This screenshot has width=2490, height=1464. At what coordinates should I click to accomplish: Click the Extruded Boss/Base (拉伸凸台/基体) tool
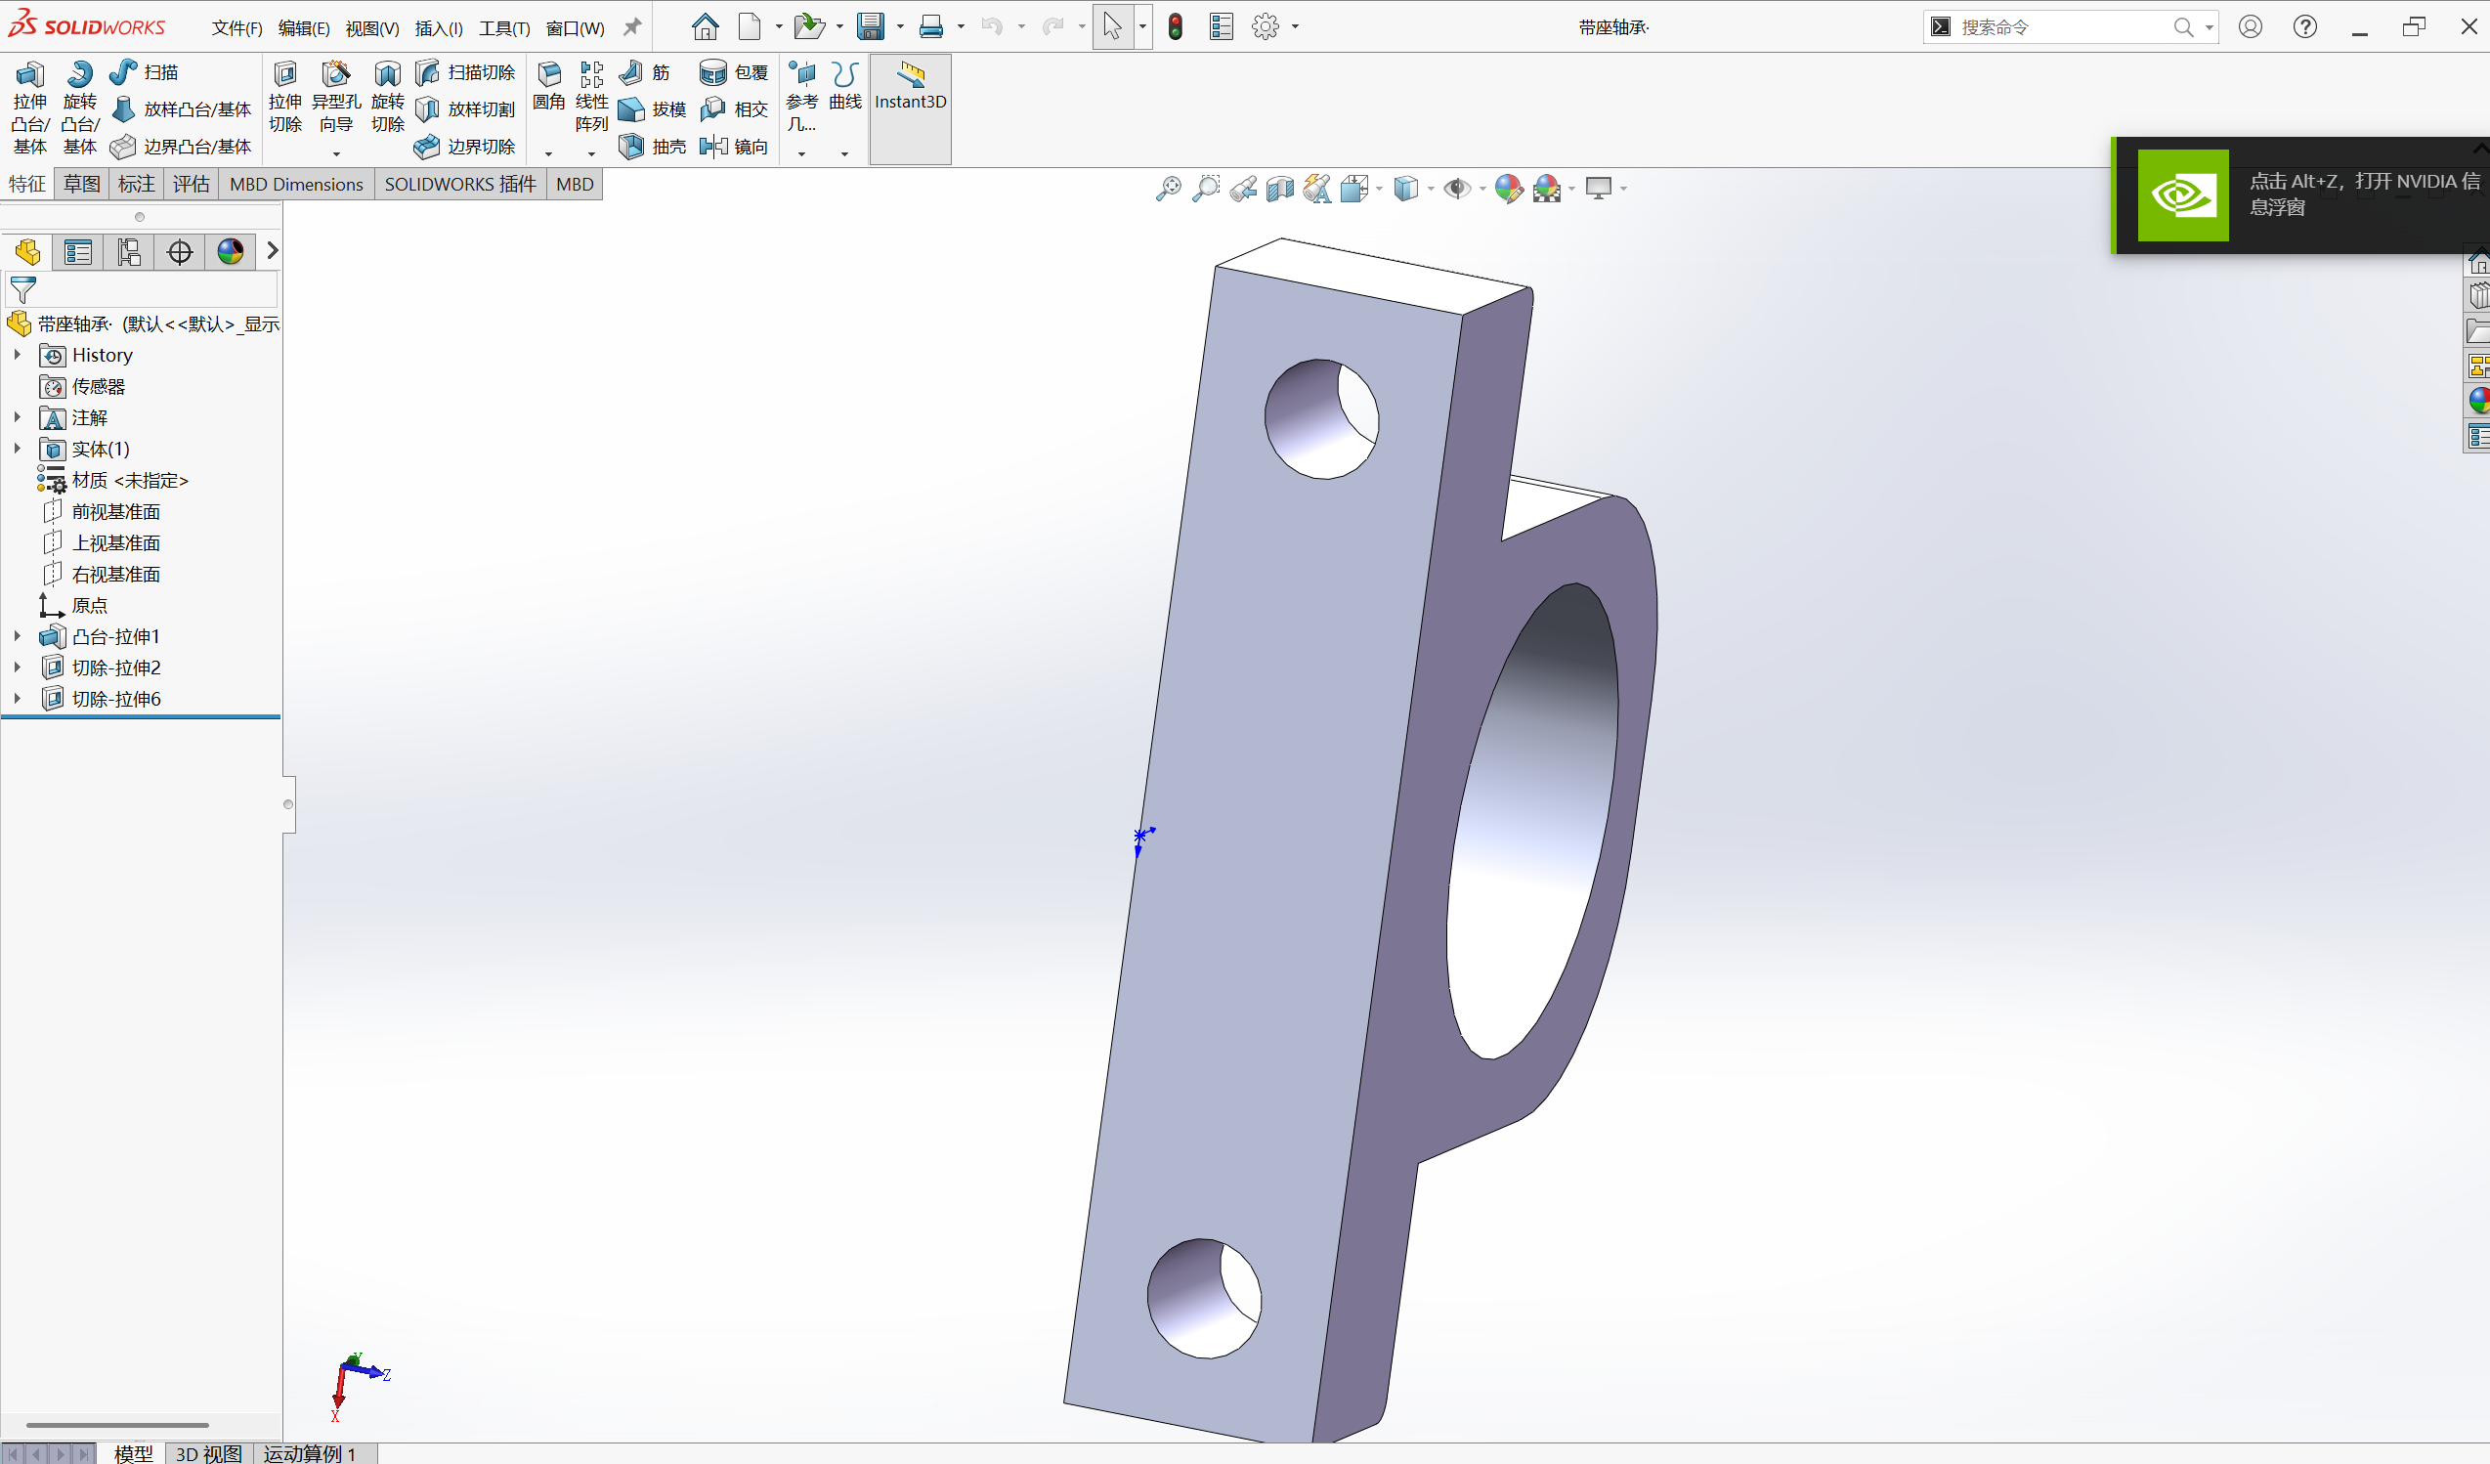click(29, 107)
